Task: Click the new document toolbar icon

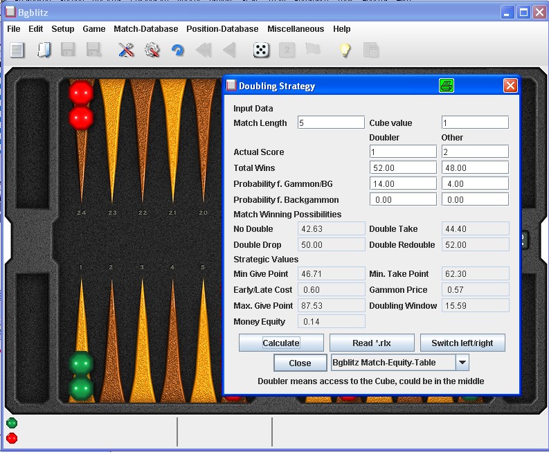Action: point(17,50)
